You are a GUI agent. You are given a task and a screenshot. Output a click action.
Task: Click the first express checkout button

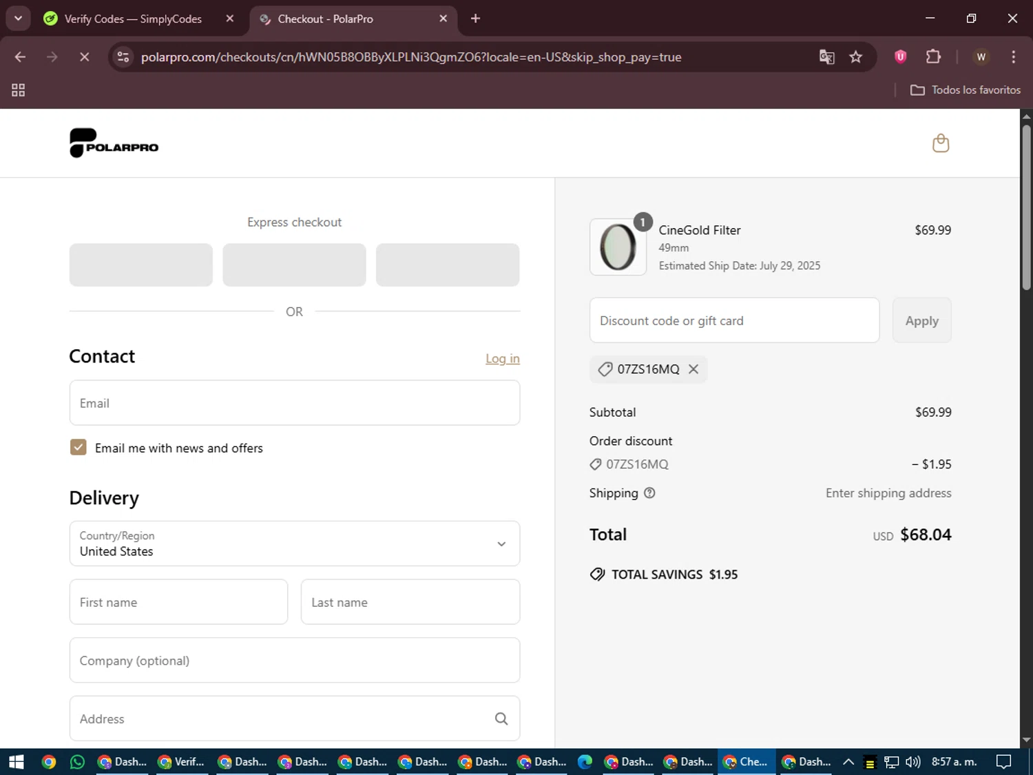(x=141, y=265)
